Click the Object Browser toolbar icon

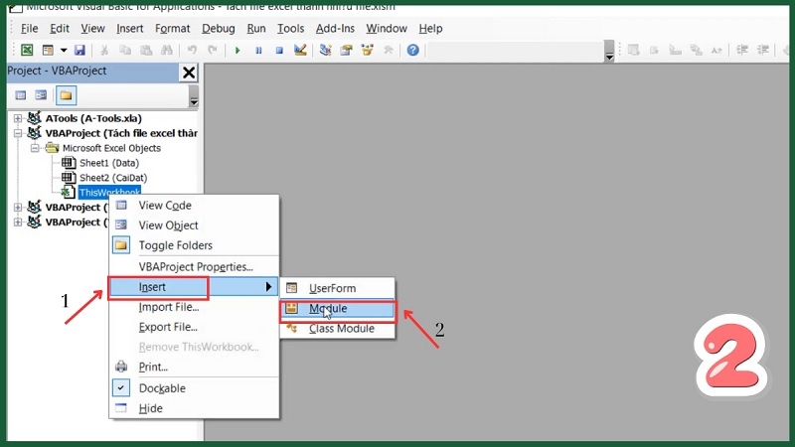pyautogui.click(x=367, y=50)
